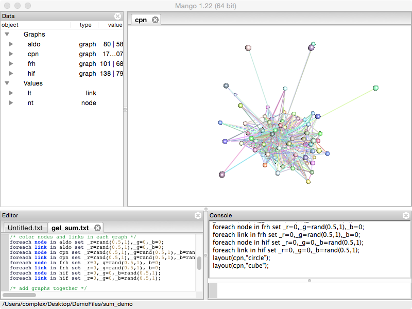Collapse the Values tree group
The image size is (412, 309).
(x=7, y=83)
